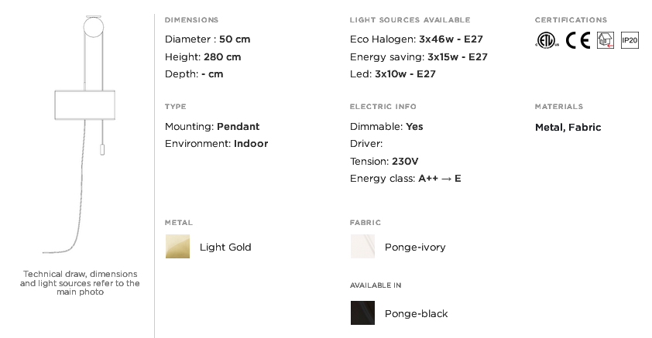The width and height of the screenshot is (652, 338).
Task: Click the indoor-use house certification icon
Action: tap(606, 40)
